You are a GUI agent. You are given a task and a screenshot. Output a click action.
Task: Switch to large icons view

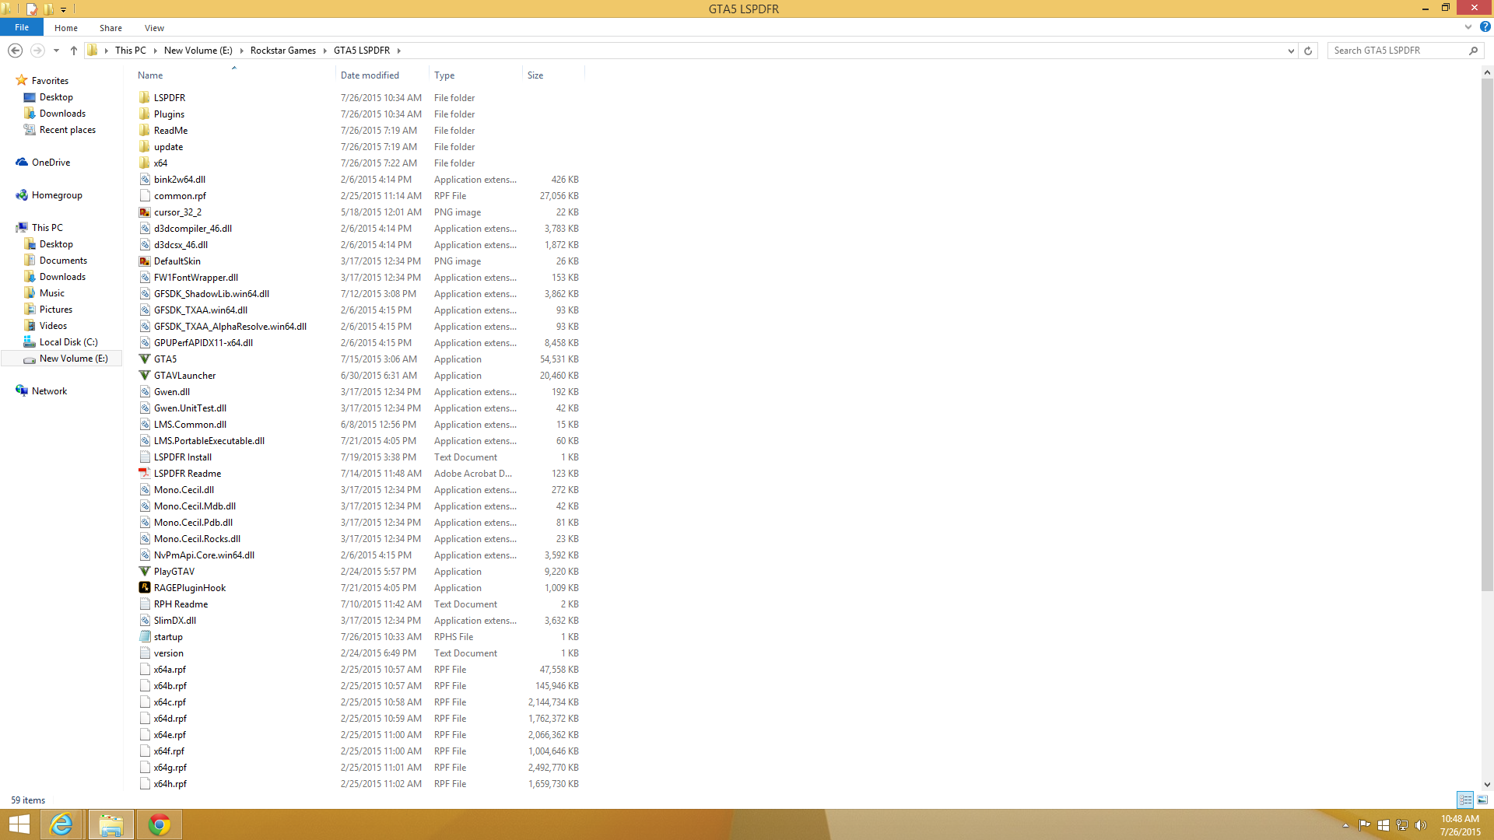click(1482, 800)
